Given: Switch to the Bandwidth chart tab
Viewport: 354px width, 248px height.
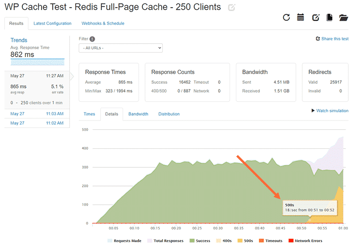Looking at the screenshot, I should coord(138,114).
